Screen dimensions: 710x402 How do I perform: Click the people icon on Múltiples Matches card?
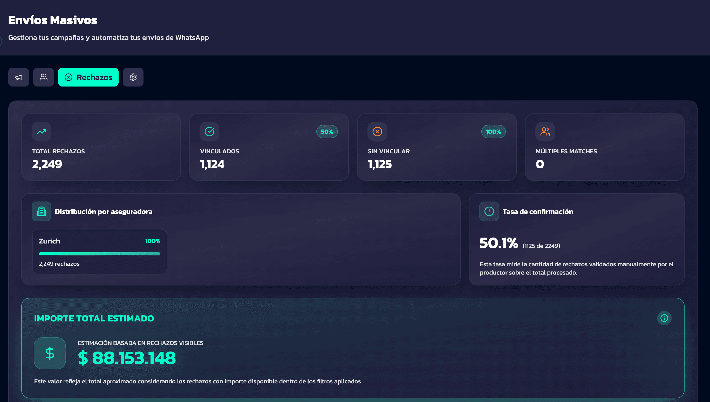coord(545,132)
